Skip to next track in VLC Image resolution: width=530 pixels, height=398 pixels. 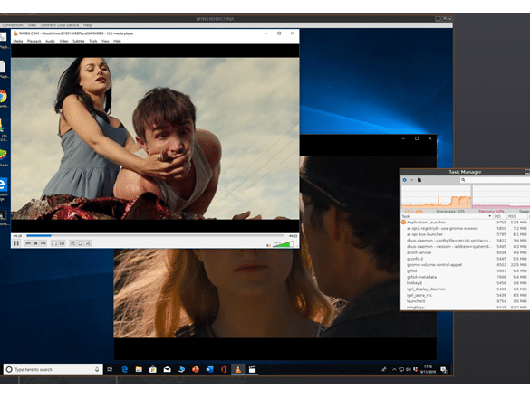(x=43, y=243)
